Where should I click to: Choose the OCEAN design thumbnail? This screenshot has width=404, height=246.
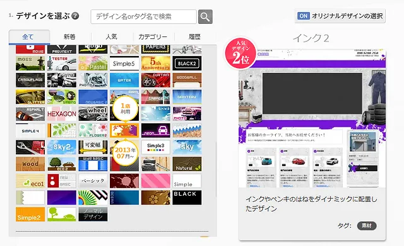pos(124,198)
